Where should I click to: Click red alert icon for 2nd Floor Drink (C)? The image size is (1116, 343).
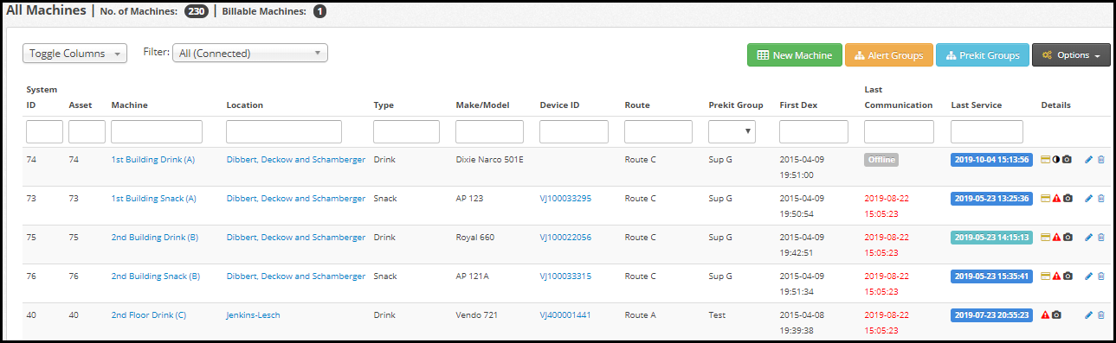point(1046,315)
